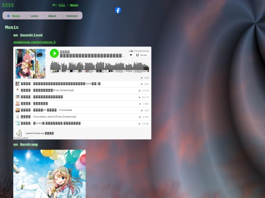
Task: Select the track with 138K plays
Action: 82,104
